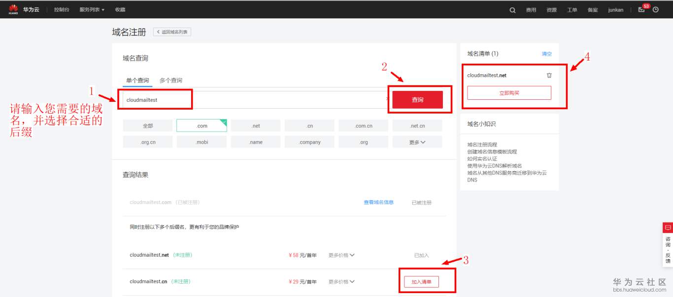Click 已加入 status for cloudmailtest.net
The height and width of the screenshot is (297, 673).
[421, 255]
